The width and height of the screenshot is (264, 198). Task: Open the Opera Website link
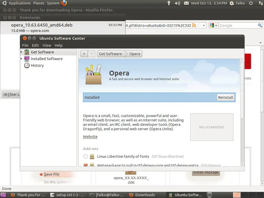pyautogui.click(x=90, y=137)
